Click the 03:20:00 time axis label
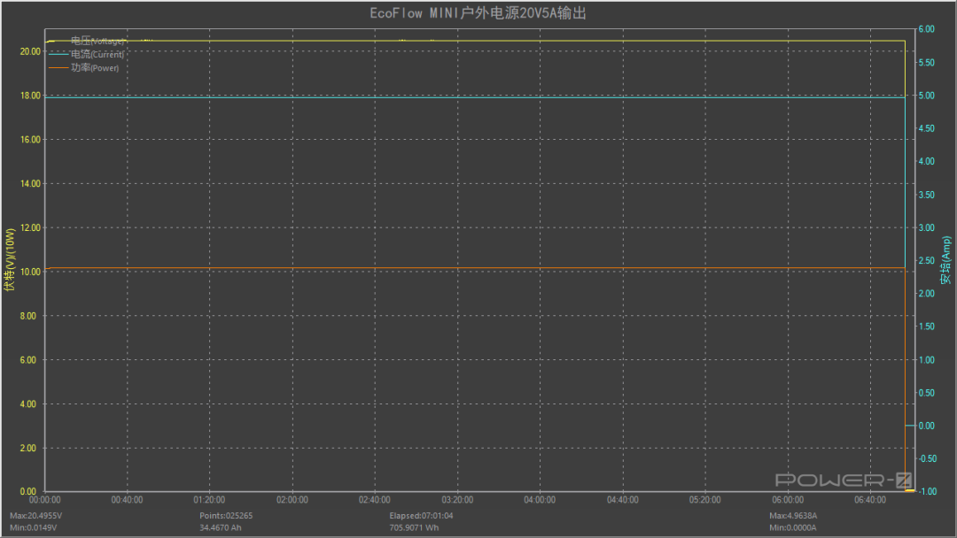 tap(457, 500)
